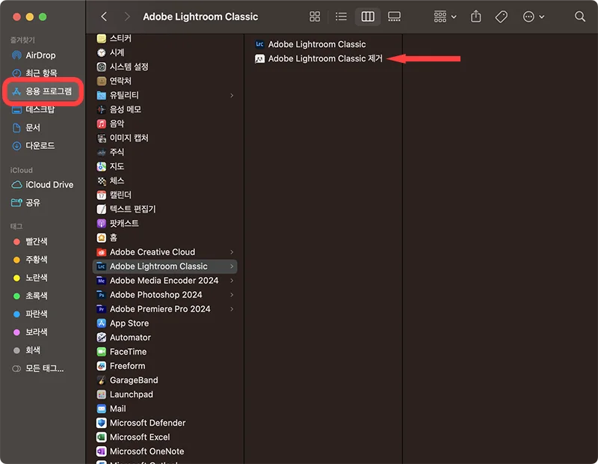Open 모든 태그... in the sidebar
This screenshot has height=464, width=598.
tap(38, 368)
